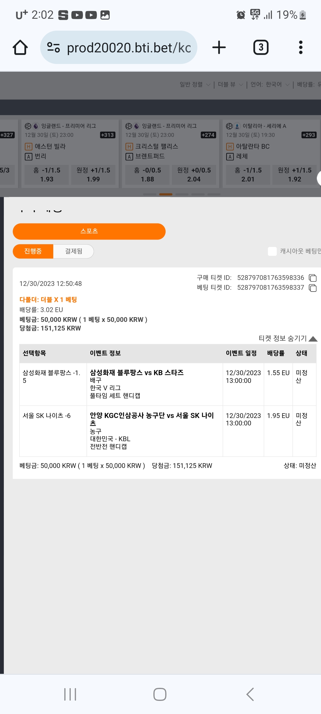Open +274 markets for Crystal Palace match

[x=208, y=135]
